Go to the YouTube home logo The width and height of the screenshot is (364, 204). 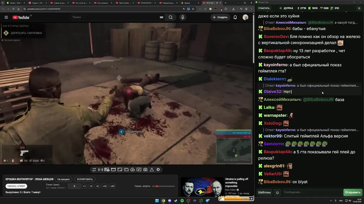(21, 17)
